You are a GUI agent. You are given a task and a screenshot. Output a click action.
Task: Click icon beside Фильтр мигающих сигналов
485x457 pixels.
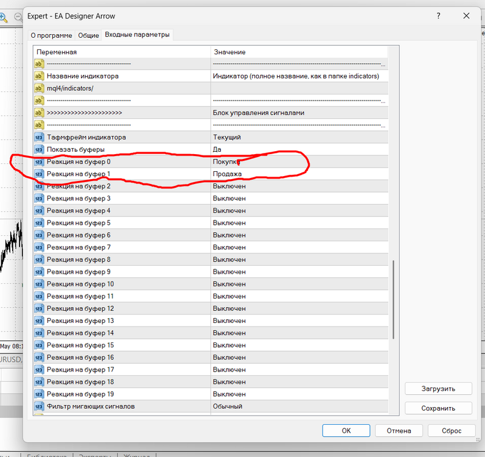coord(39,406)
